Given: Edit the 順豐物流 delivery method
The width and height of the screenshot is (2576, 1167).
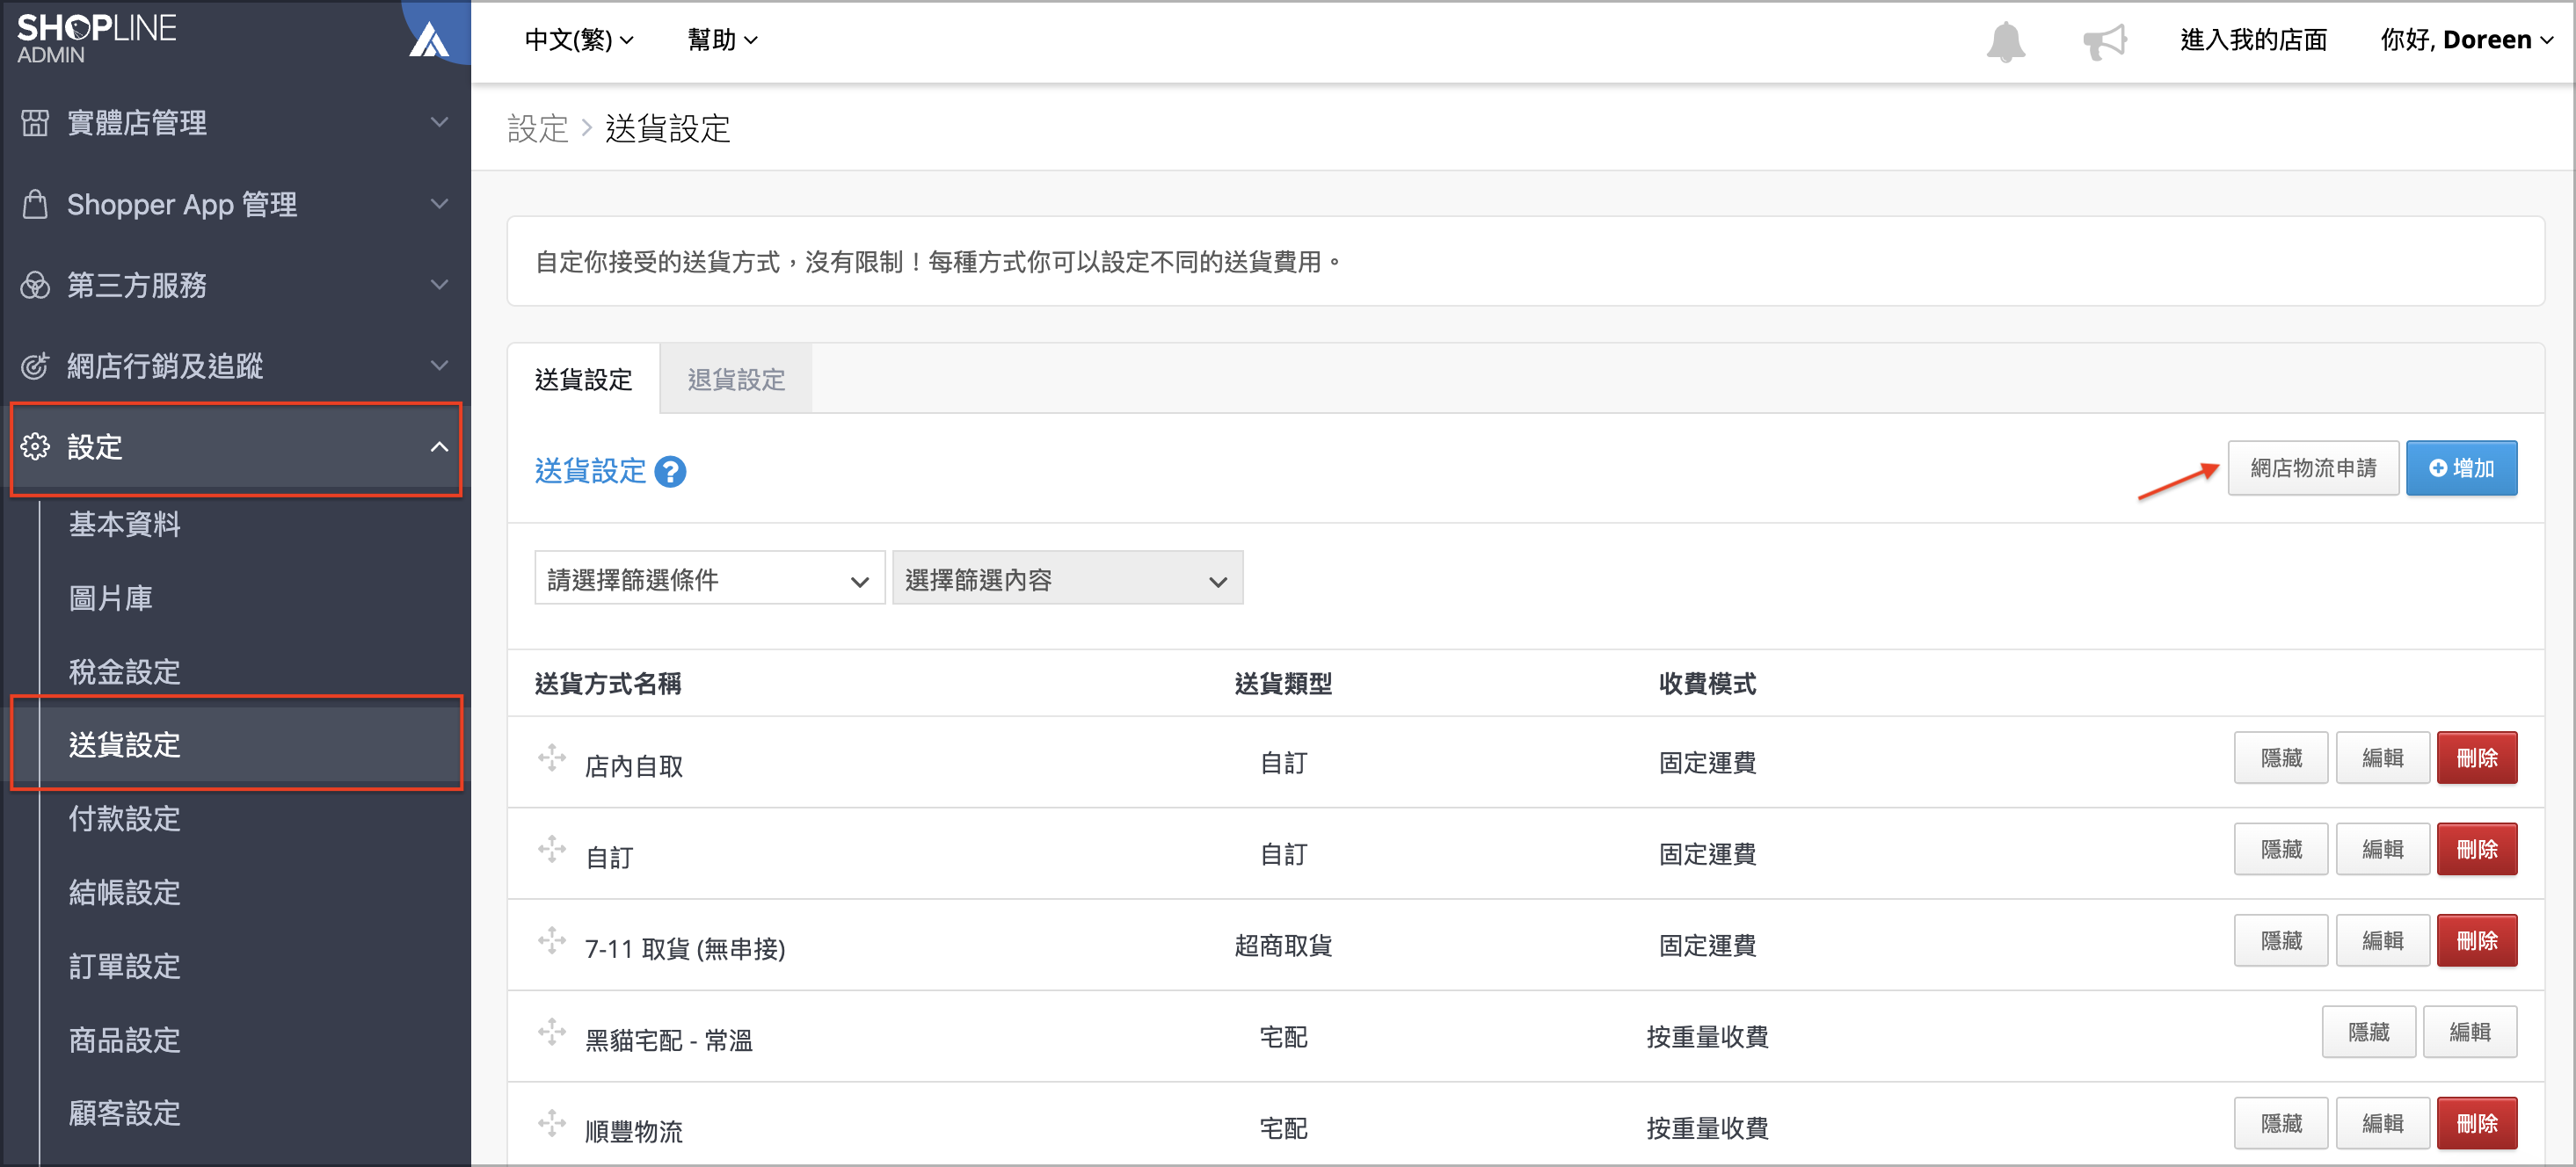Looking at the screenshot, I should coord(2382,1123).
